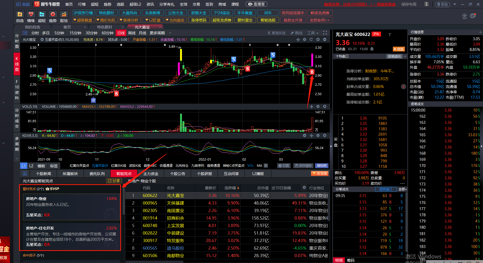This screenshot has height=263, width=483.
Task: Click the 分享 share button
Action: click(114, 181)
